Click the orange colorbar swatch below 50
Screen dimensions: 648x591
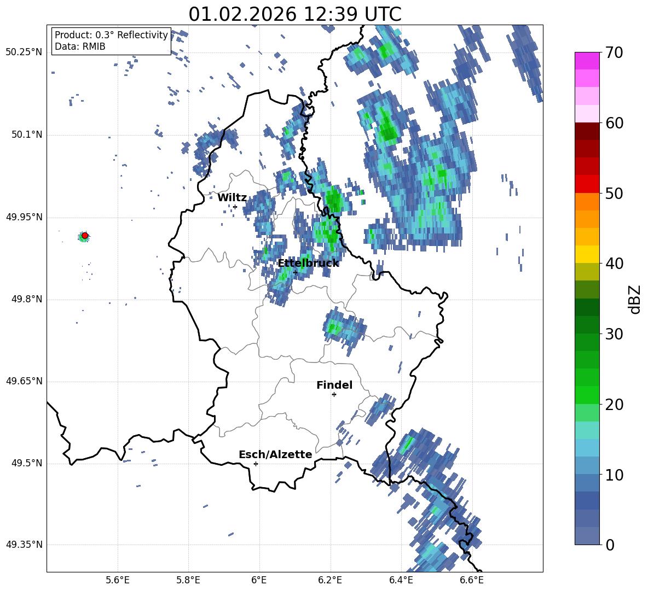click(x=587, y=201)
